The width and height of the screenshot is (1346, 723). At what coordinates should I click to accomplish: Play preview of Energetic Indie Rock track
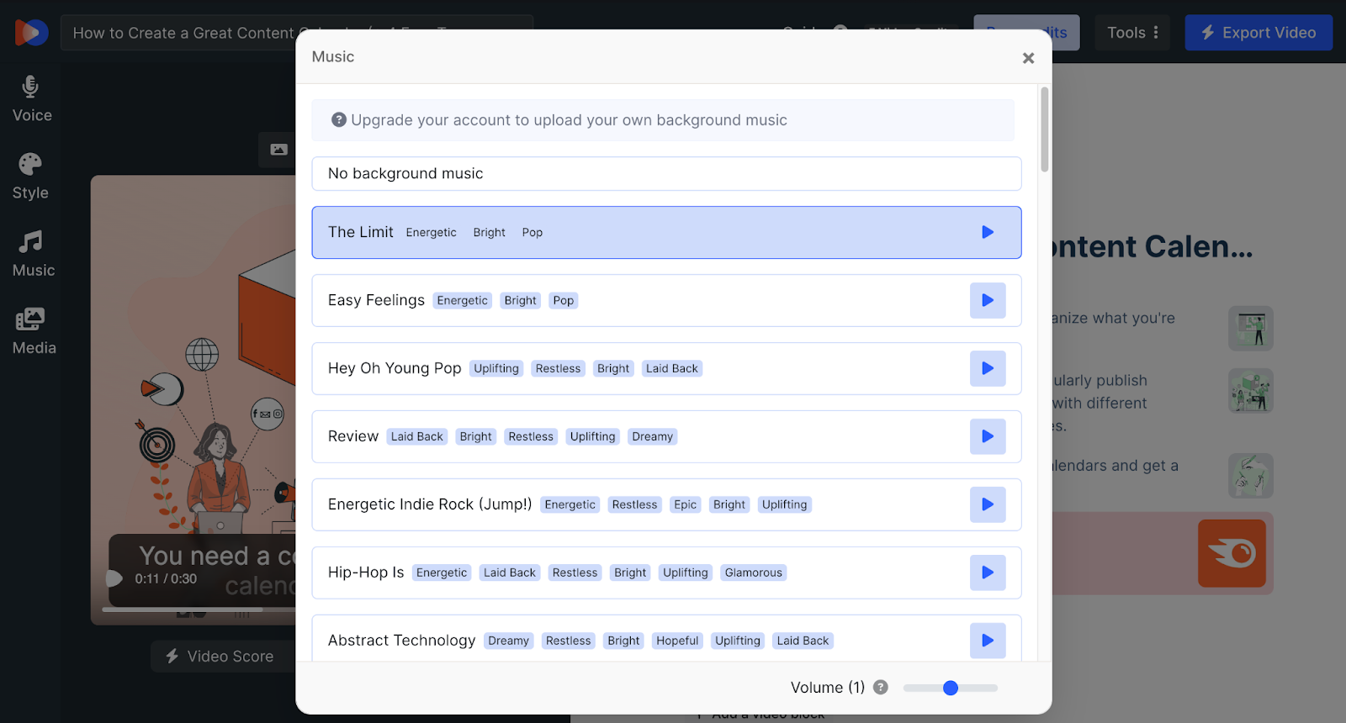[988, 504]
